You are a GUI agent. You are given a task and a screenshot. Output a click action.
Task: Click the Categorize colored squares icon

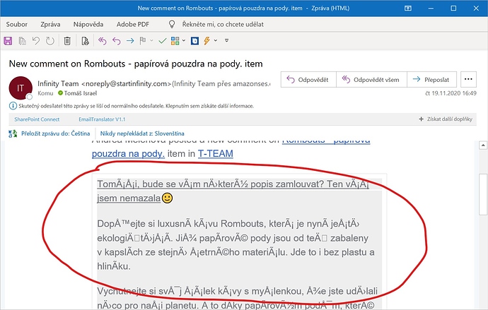click(x=175, y=41)
